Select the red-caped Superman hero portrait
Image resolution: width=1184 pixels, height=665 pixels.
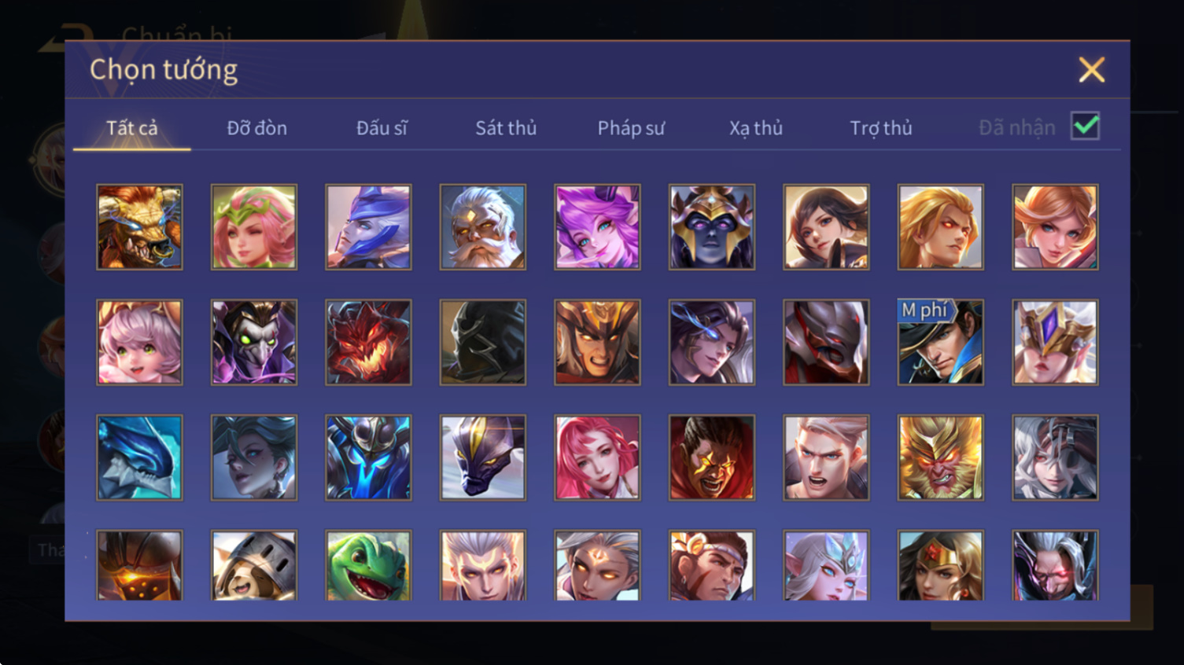(x=711, y=457)
